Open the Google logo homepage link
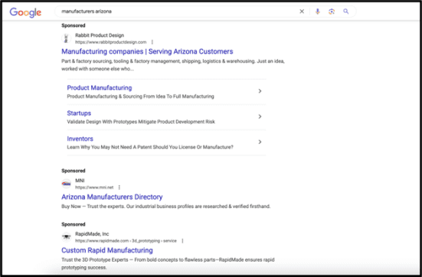 tap(25, 12)
